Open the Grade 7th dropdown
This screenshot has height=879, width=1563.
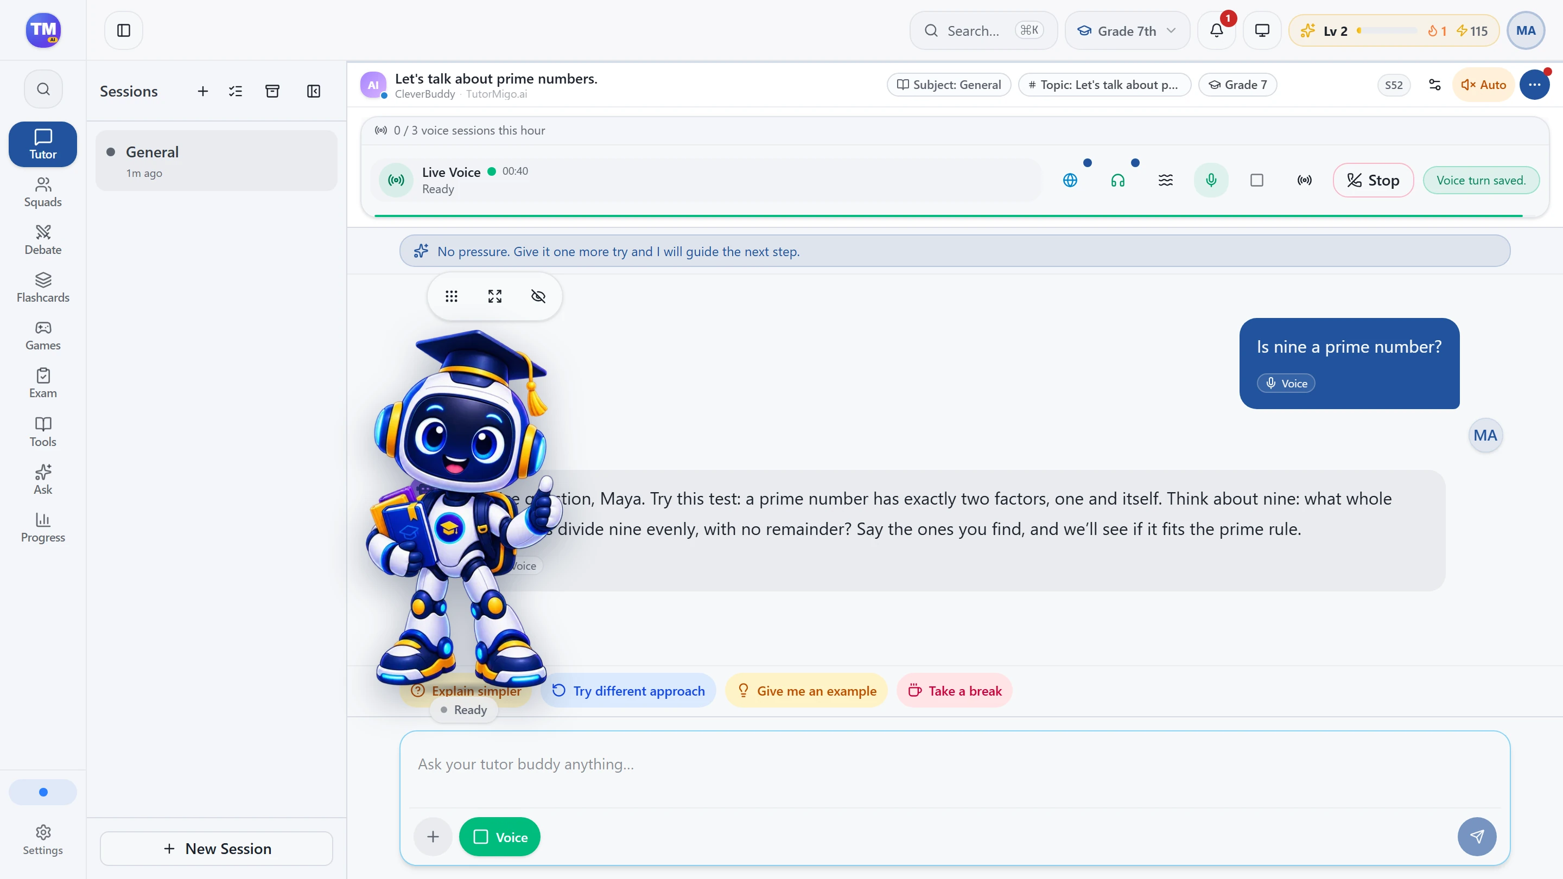click(1127, 30)
